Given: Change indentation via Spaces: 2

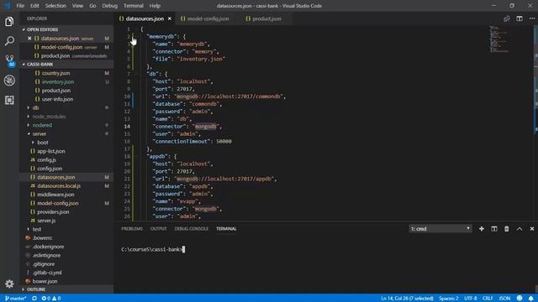Looking at the screenshot, I should 448,299.
